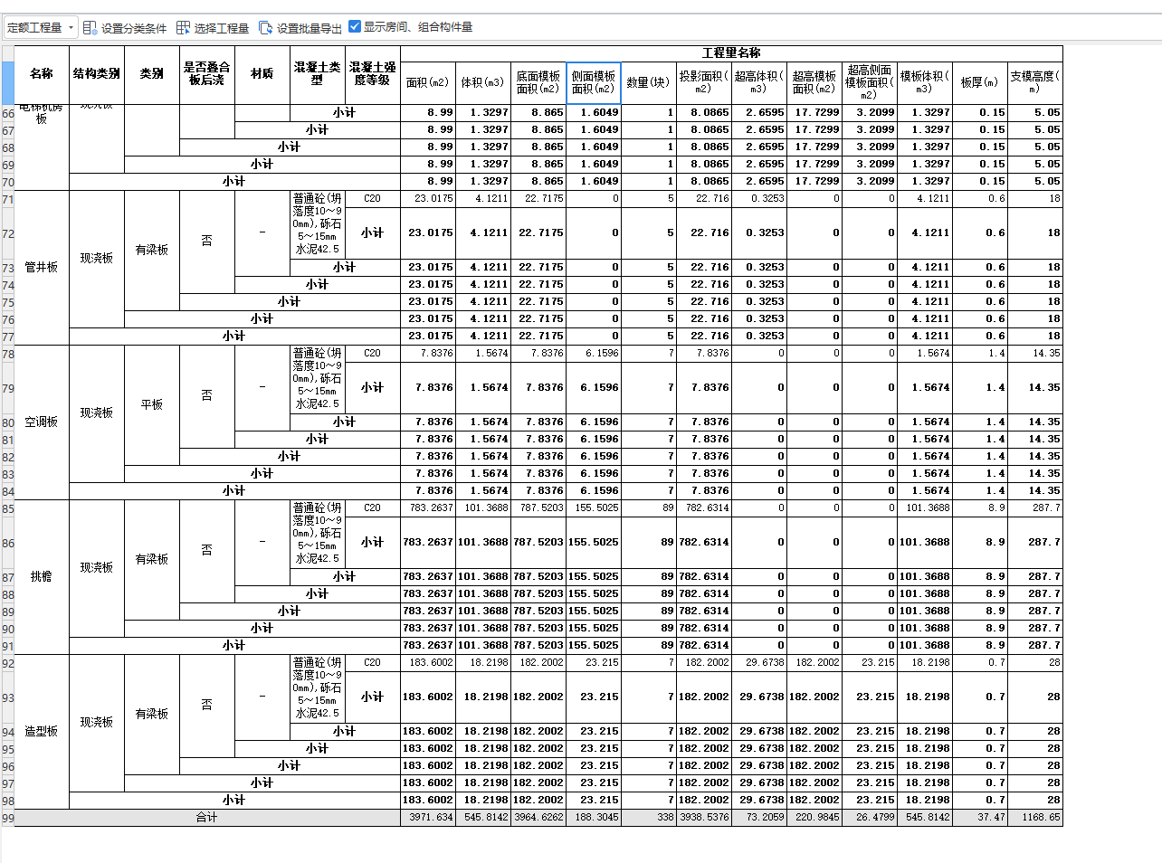The image size is (1162, 863).
Task: Click the export icon before 设置批量导出
Action: tap(265, 26)
